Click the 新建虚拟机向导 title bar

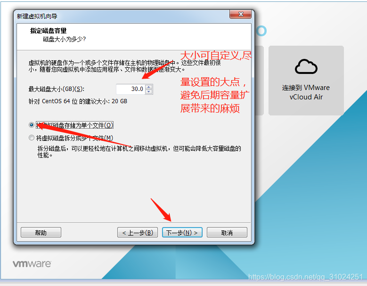click(122, 16)
